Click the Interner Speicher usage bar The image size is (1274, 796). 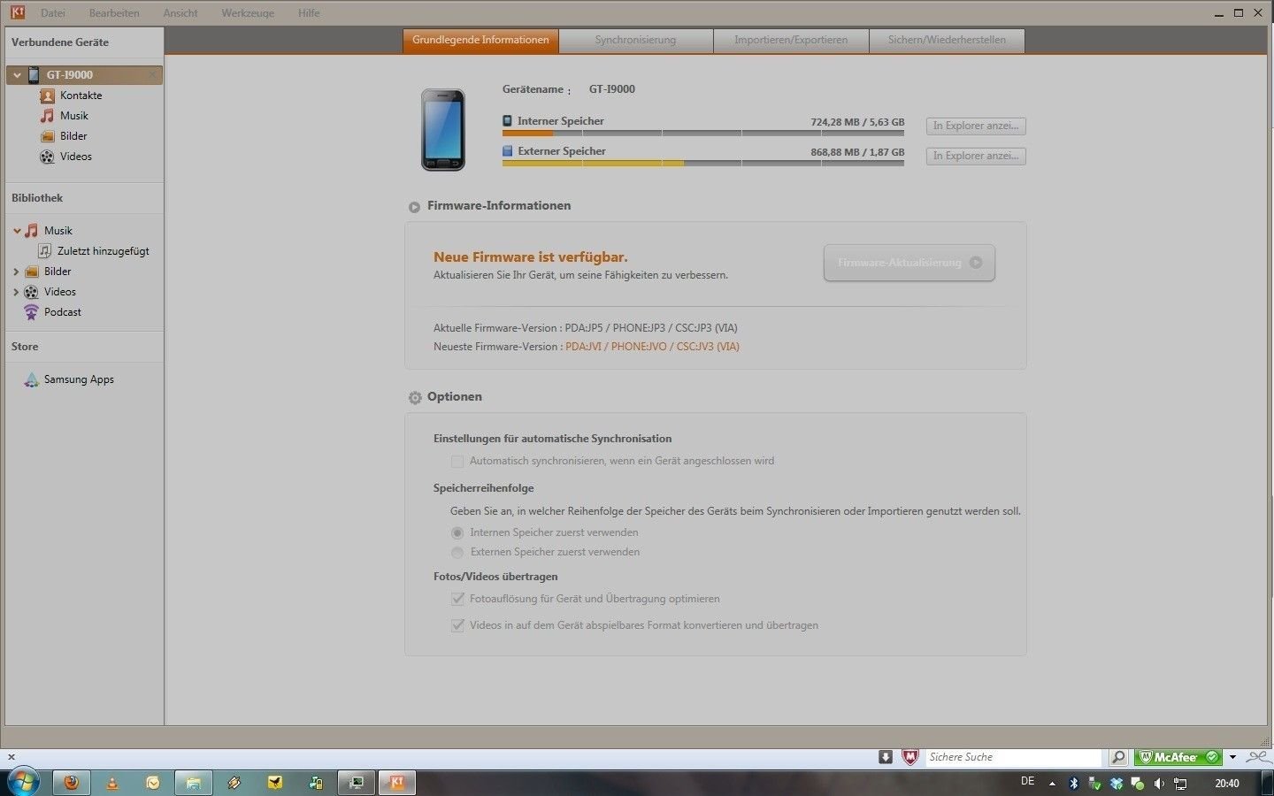click(x=703, y=134)
